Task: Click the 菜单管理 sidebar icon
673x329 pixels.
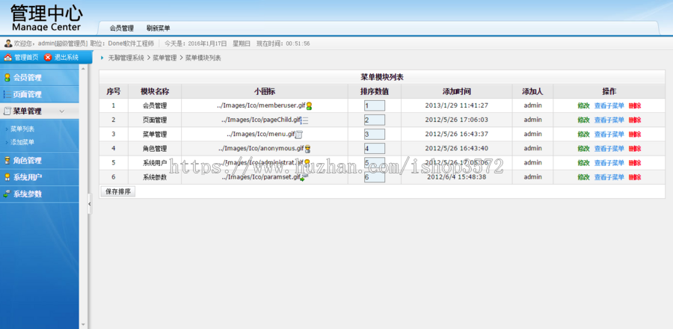Action: (x=7, y=111)
